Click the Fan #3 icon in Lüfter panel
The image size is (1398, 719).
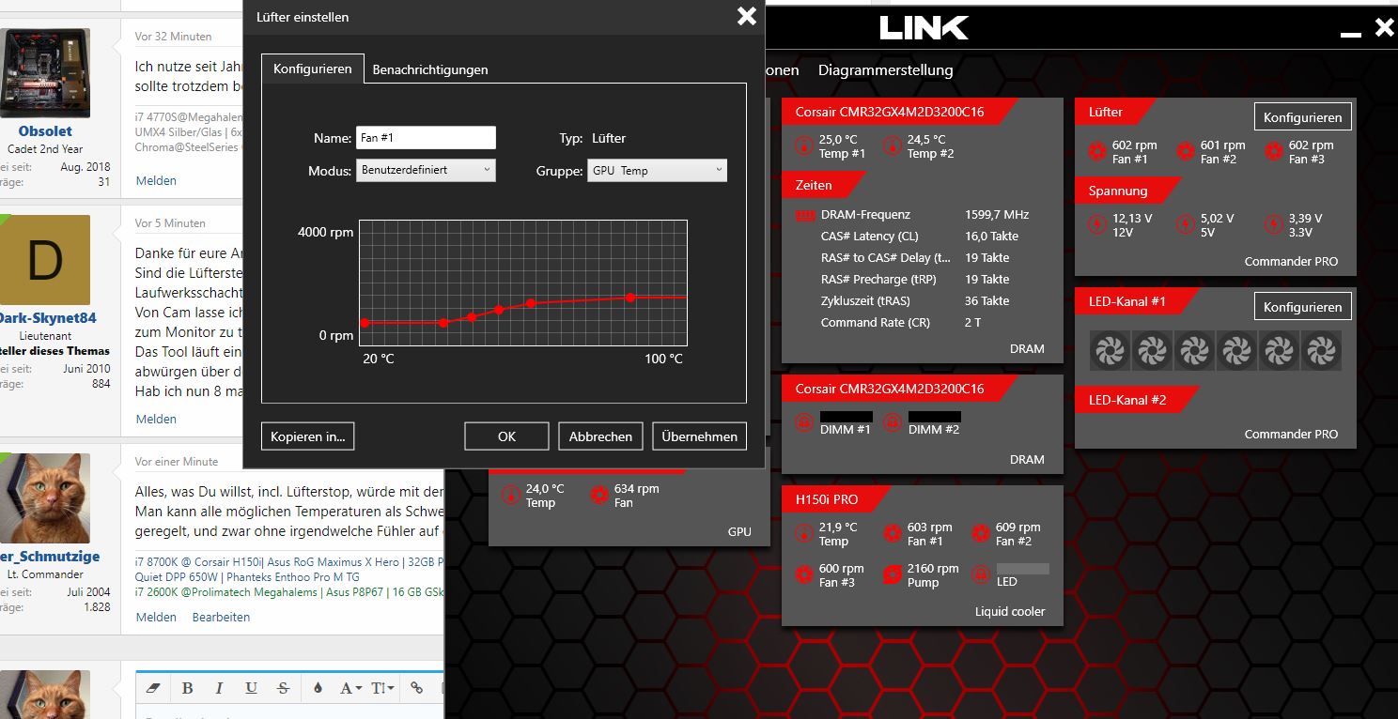1273,151
